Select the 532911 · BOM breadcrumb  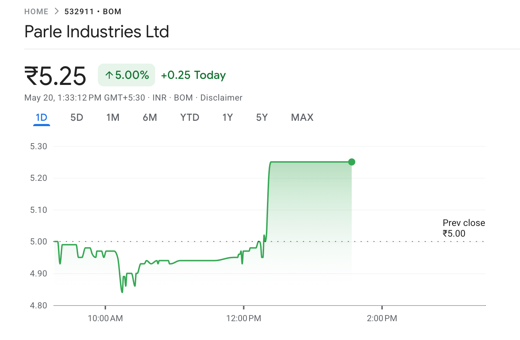click(93, 11)
